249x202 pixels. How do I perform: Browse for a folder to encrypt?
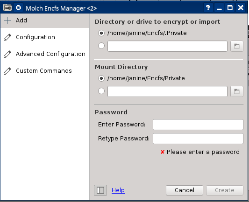(237, 46)
